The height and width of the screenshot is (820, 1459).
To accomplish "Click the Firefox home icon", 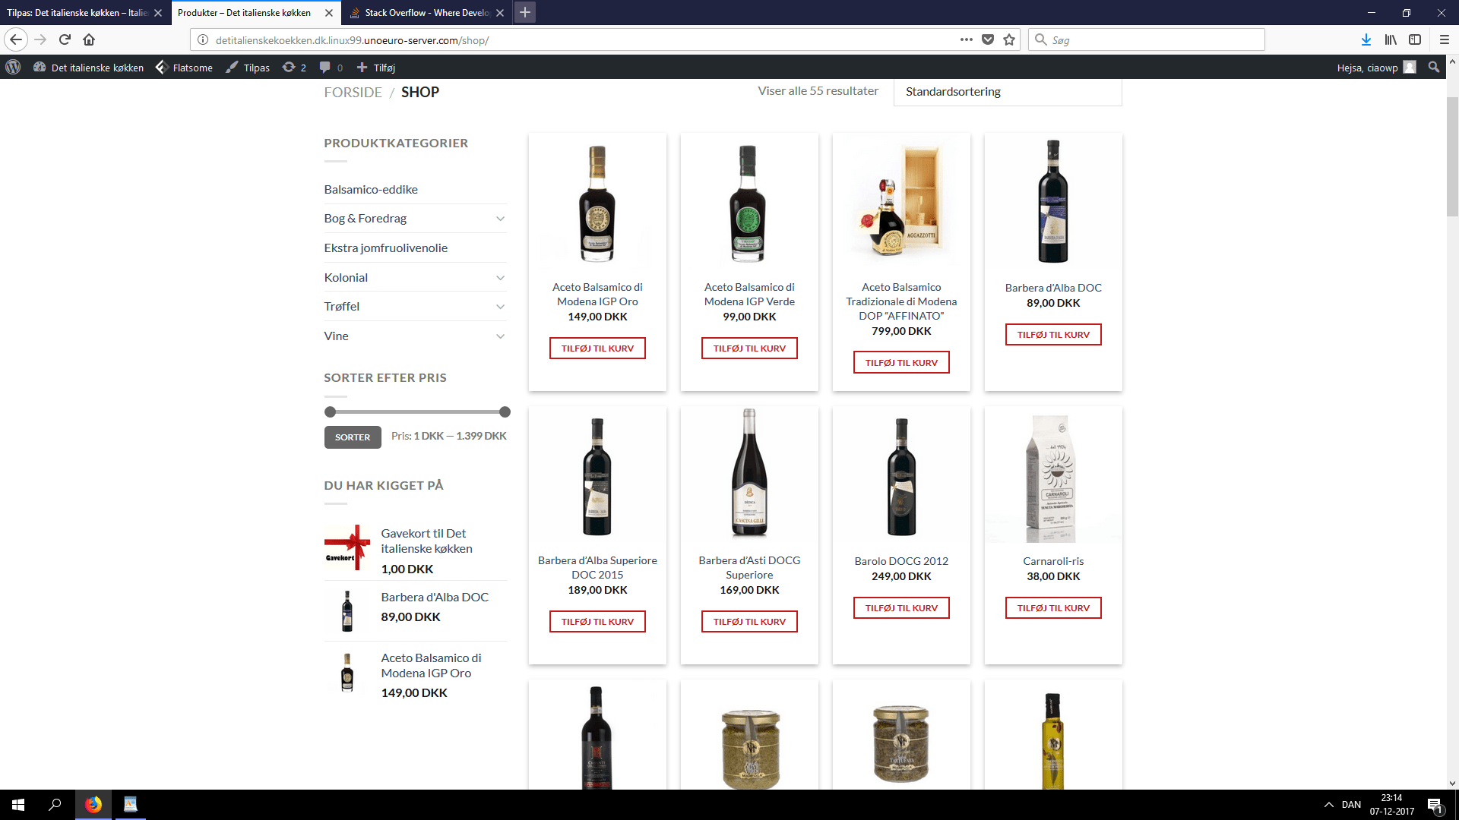I will (89, 39).
